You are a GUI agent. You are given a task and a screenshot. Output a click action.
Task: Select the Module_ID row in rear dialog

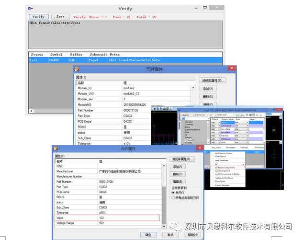[134, 88]
